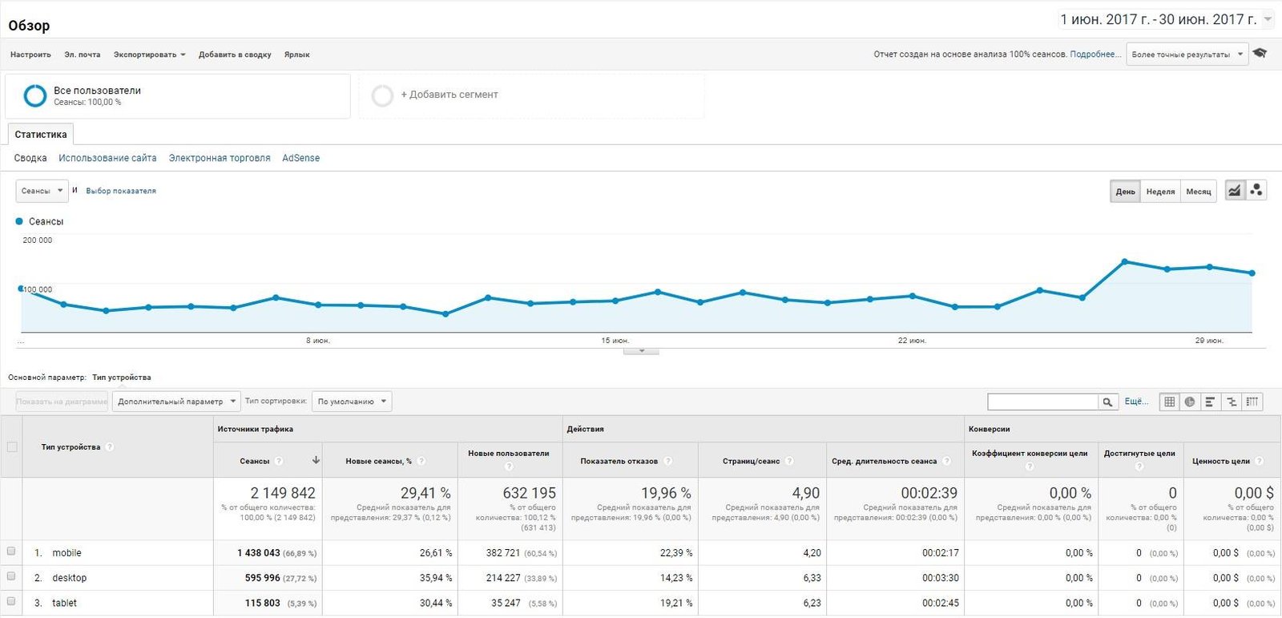Select the performance bar view icon
This screenshot has width=1282, height=618.
(x=1211, y=402)
